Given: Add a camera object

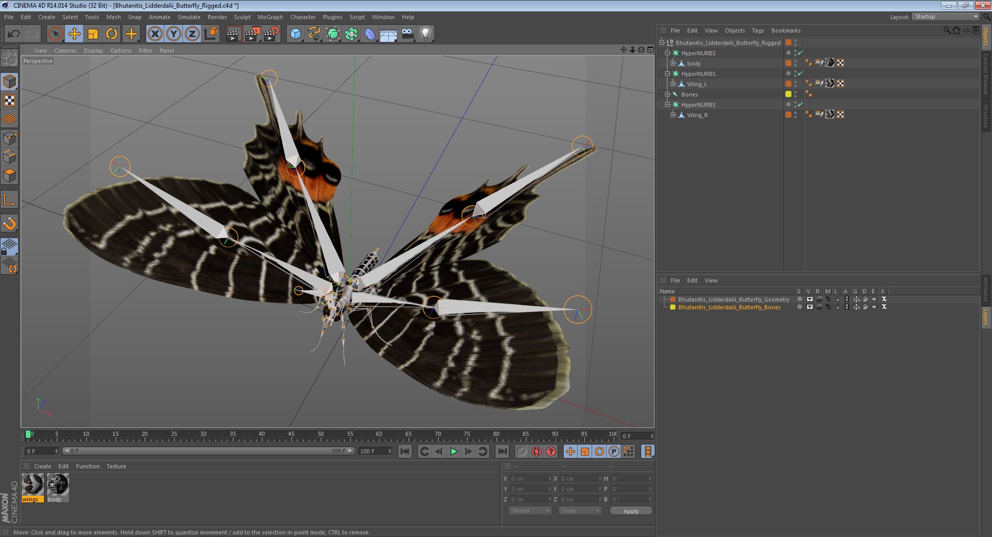Looking at the screenshot, I should 408,34.
